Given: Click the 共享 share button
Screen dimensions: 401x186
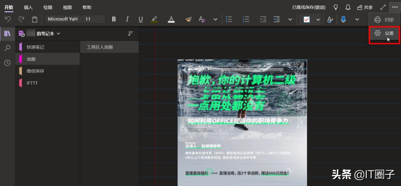Looking at the screenshot, I should (x=365, y=7).
